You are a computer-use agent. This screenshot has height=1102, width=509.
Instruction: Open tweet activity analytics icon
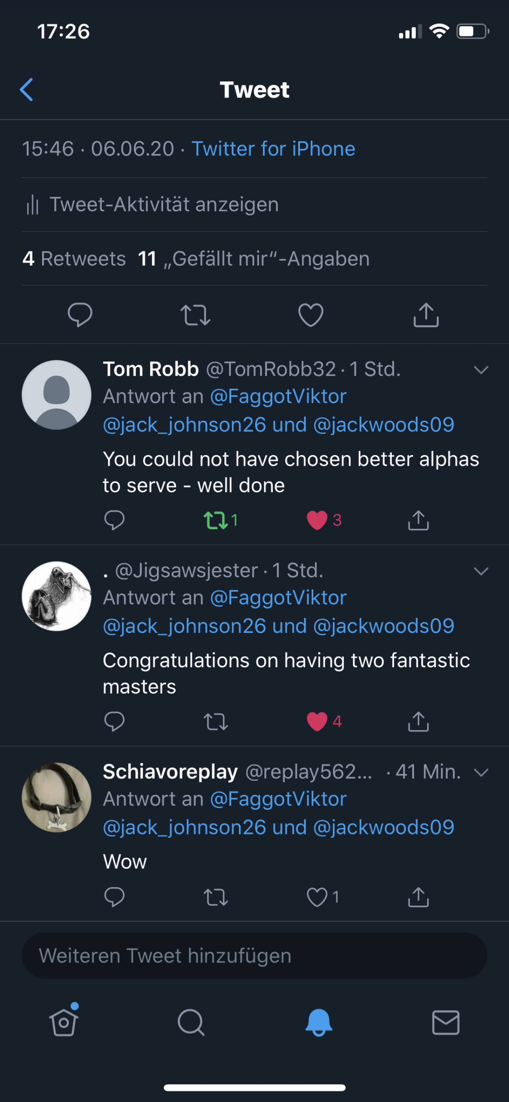[33, 204]
